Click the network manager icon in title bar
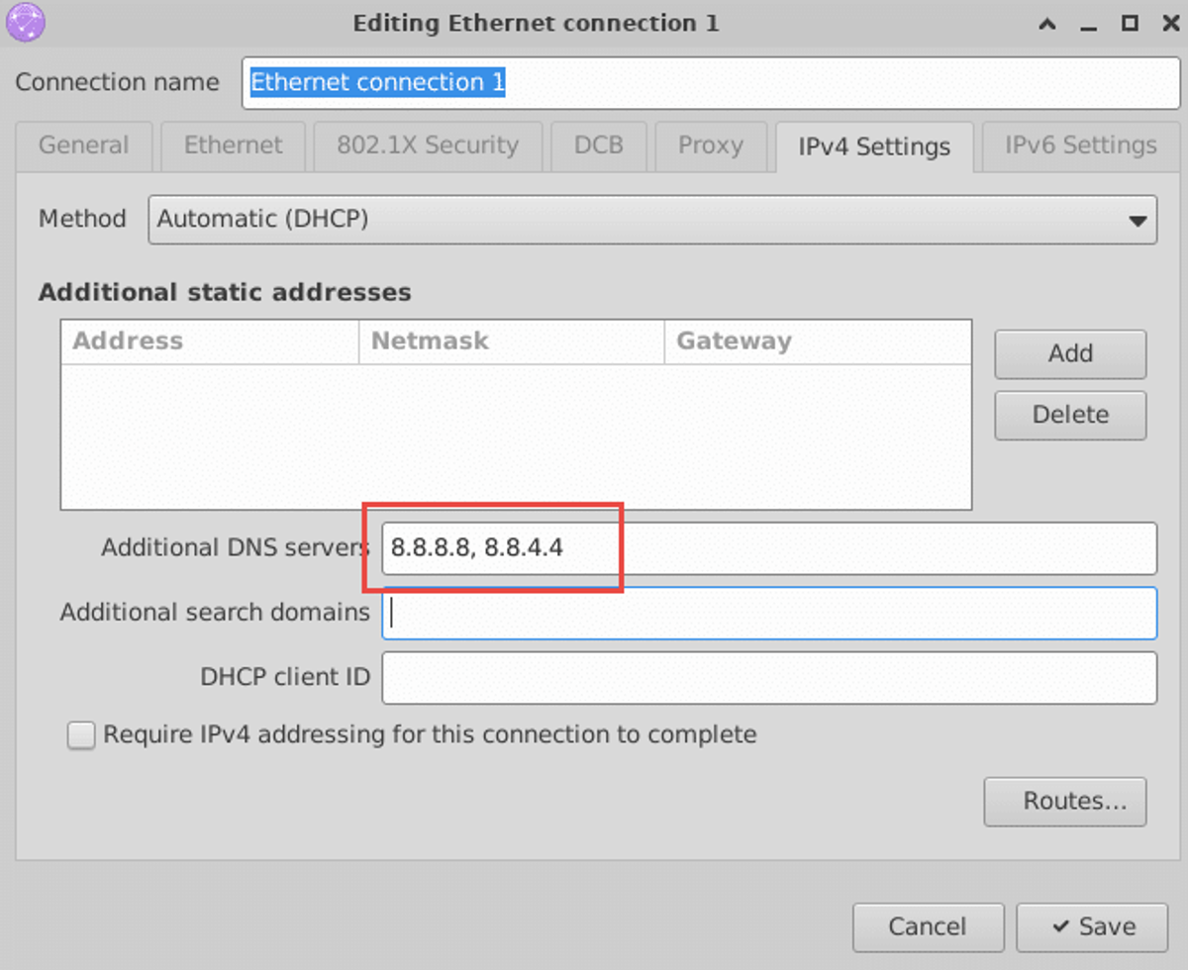The image size is (1188, 970). click(x=25, y=22)
